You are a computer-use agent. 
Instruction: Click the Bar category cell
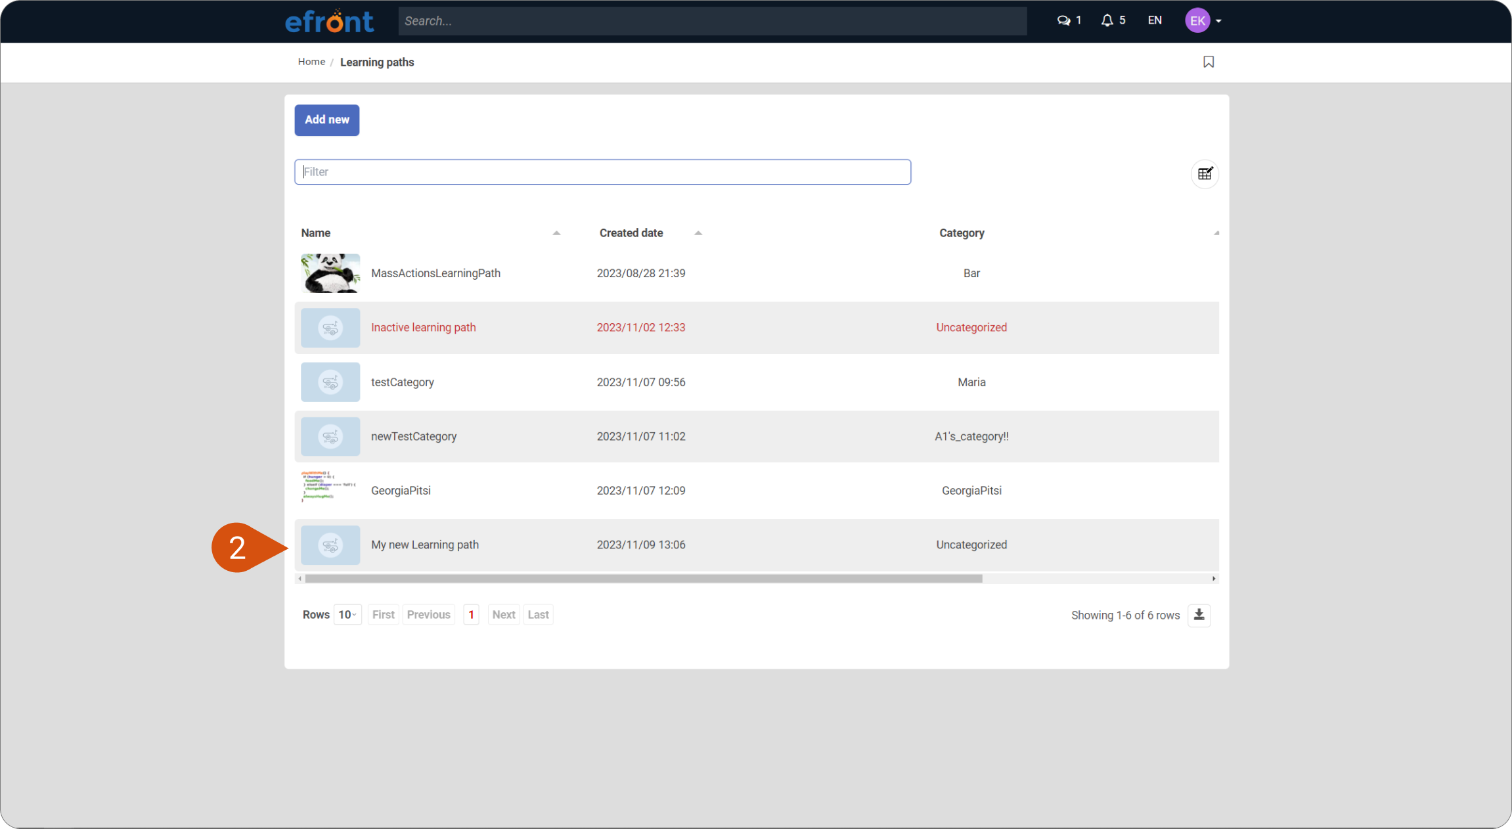971,273
